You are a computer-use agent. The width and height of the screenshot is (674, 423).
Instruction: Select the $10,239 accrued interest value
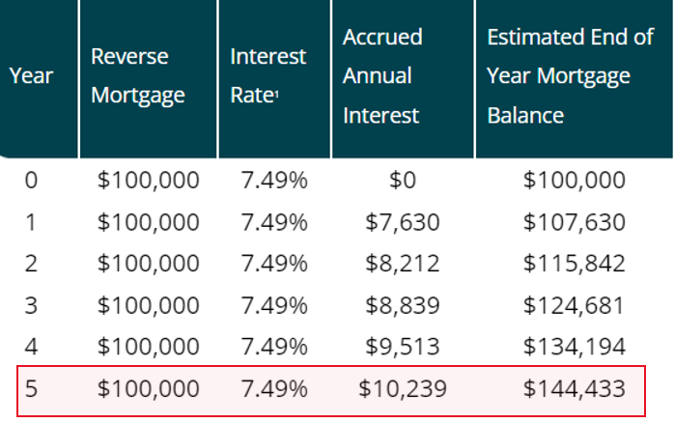403,388
